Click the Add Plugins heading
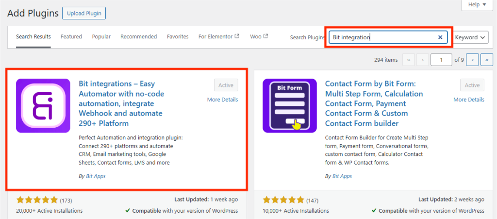This screenshot has height=219, width=497. click(33, 13)
